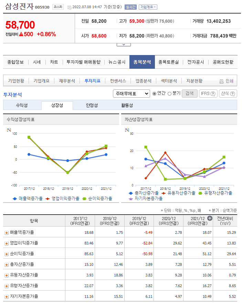Image resolution: width=242 pixels, height=304 pixels.
Task: Click the current price 58,700
Action: 20,25
